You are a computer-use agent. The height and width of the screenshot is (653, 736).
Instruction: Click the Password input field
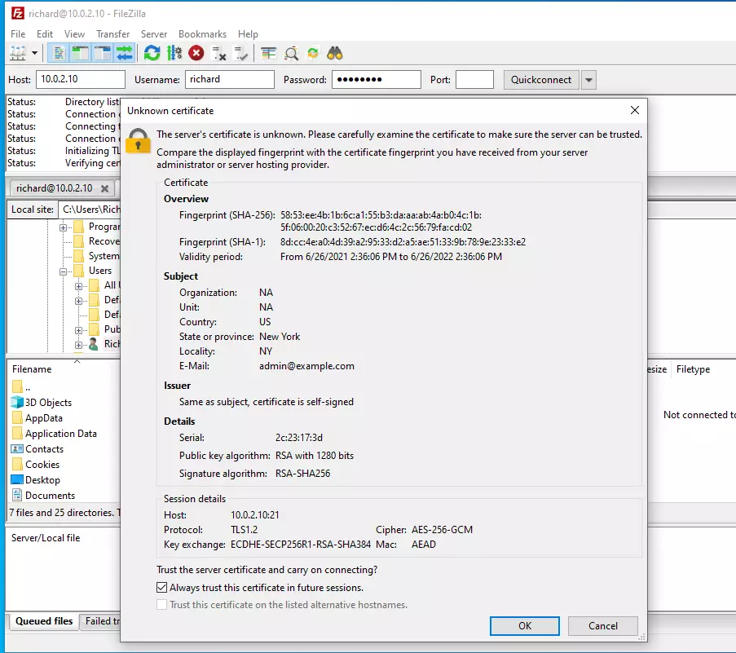click(x=377, y=79)
